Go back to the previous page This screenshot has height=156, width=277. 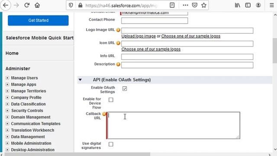coord(6,5)
